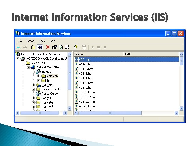Screen dimensions: 195x146
Task: Open the View menu
Action: (x=42, y=41)
